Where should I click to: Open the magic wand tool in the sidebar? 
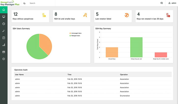(x=4, y=31)
